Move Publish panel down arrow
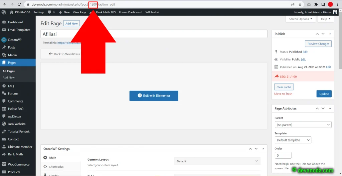 point(323,34)
